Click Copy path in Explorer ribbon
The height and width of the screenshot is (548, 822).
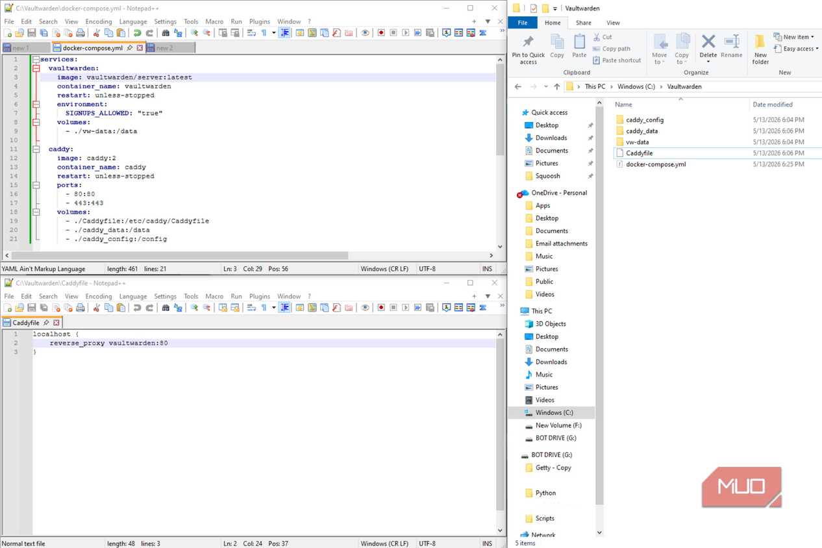(611, 49)
